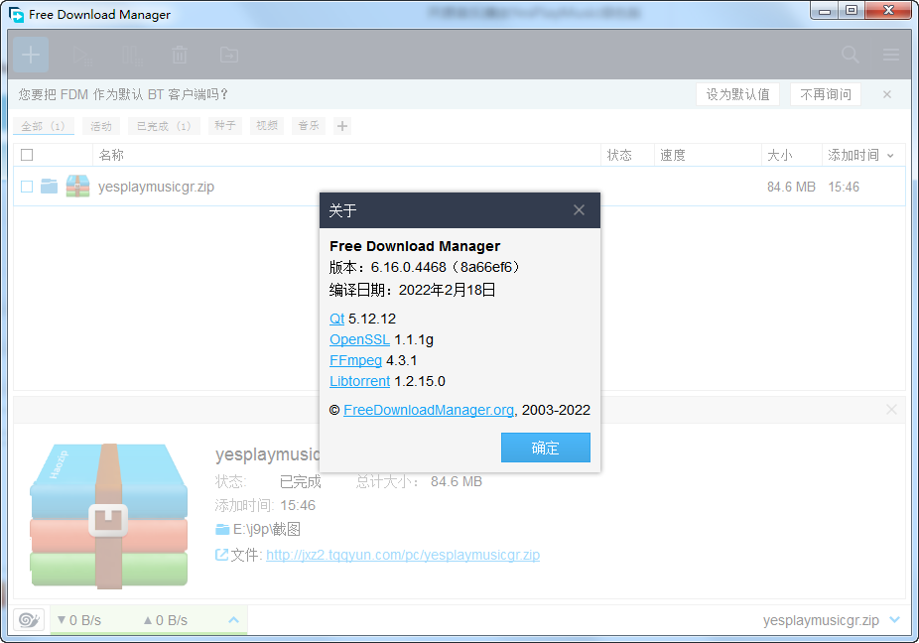The image size is (919, 643).
Task: Open the FFmpeg link in About dialog
Action: point(355,360)
